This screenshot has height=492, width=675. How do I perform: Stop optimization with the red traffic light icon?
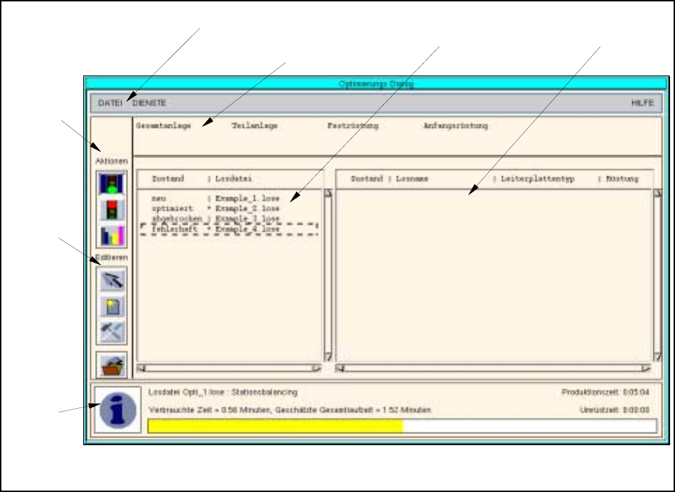coord(112,210)
